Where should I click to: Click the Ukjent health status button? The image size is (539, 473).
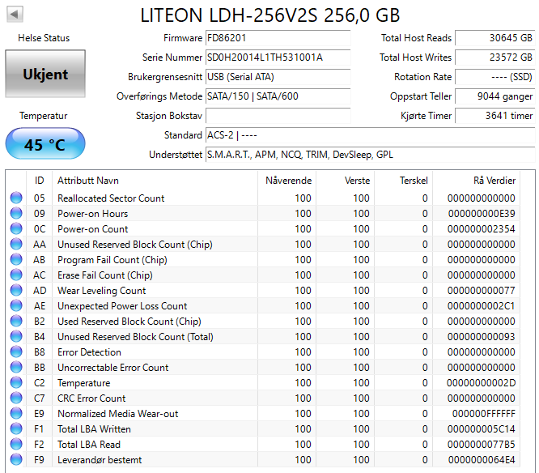pyautogui.click(x=45, y=74)
